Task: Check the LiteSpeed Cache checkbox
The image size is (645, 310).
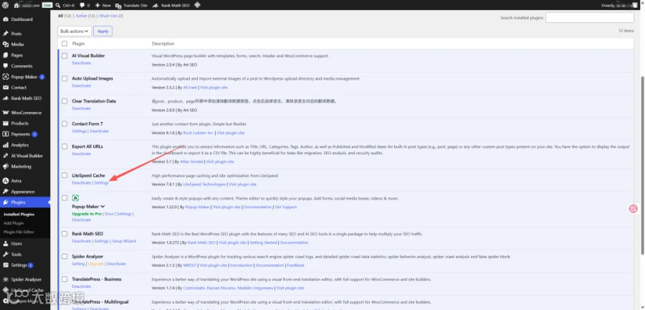Action: point(64,175)
